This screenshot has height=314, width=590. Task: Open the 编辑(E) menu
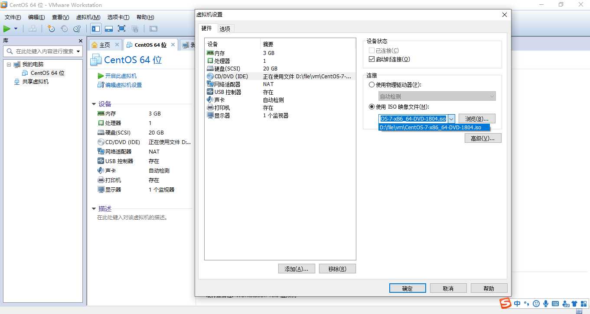(36, 17)
